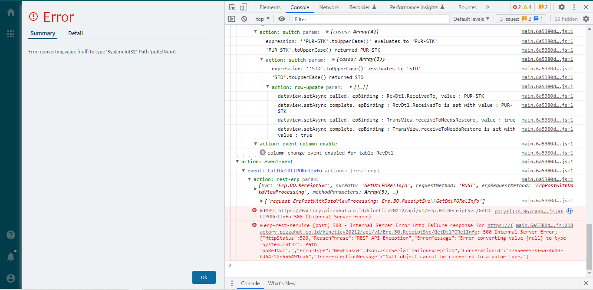The width and height of the screenshot is (593, 290).
Task: Open the What's New drawer tab
Action: pyautogui.click(x=282, y=283)
